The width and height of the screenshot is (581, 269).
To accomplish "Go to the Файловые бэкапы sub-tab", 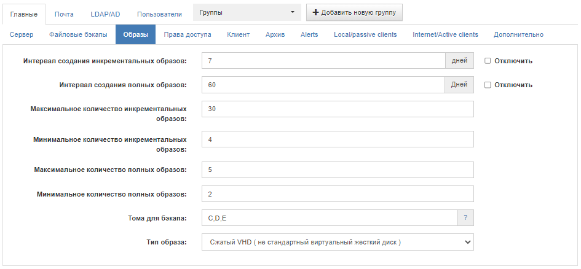I will click(x=78, y=34).
